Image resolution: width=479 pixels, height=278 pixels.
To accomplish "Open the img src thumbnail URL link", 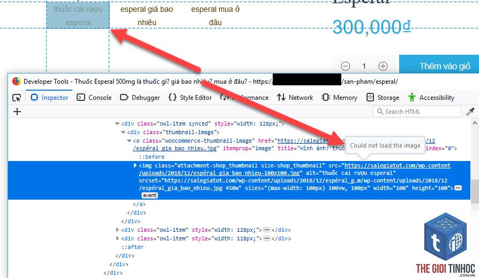I will tap(295, 169).
